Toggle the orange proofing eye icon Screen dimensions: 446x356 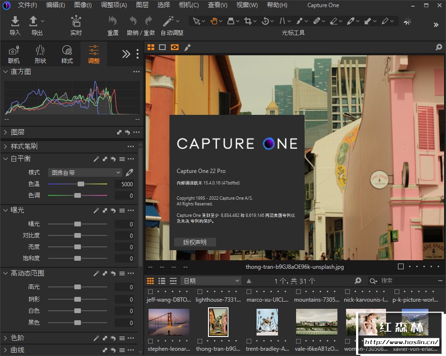tap(175, 47)
